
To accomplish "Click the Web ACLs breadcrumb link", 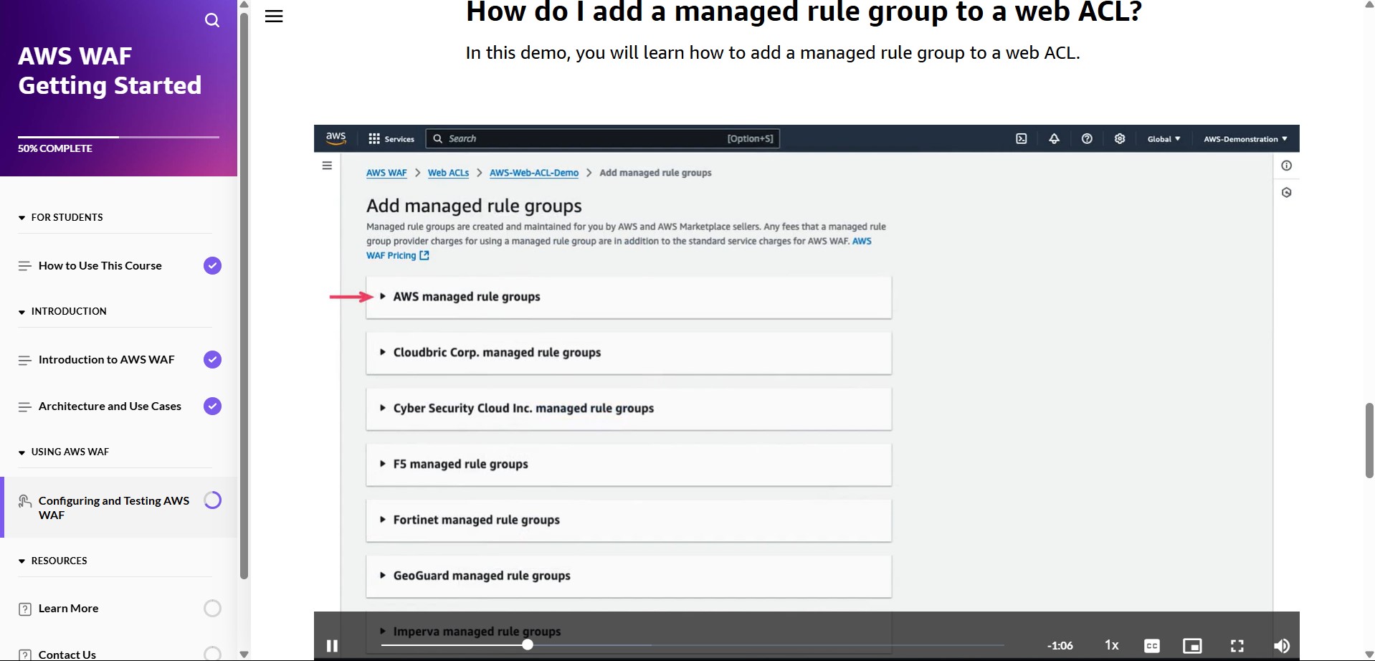I will [448, 173].
